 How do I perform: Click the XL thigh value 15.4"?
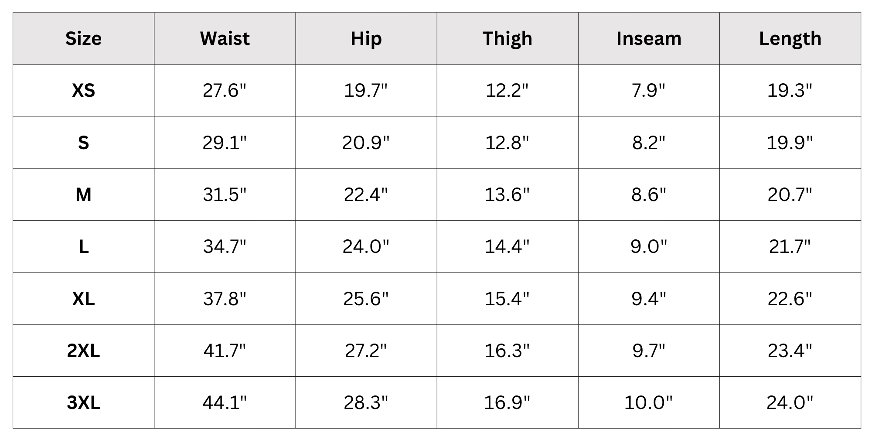(x=507, y=299)
